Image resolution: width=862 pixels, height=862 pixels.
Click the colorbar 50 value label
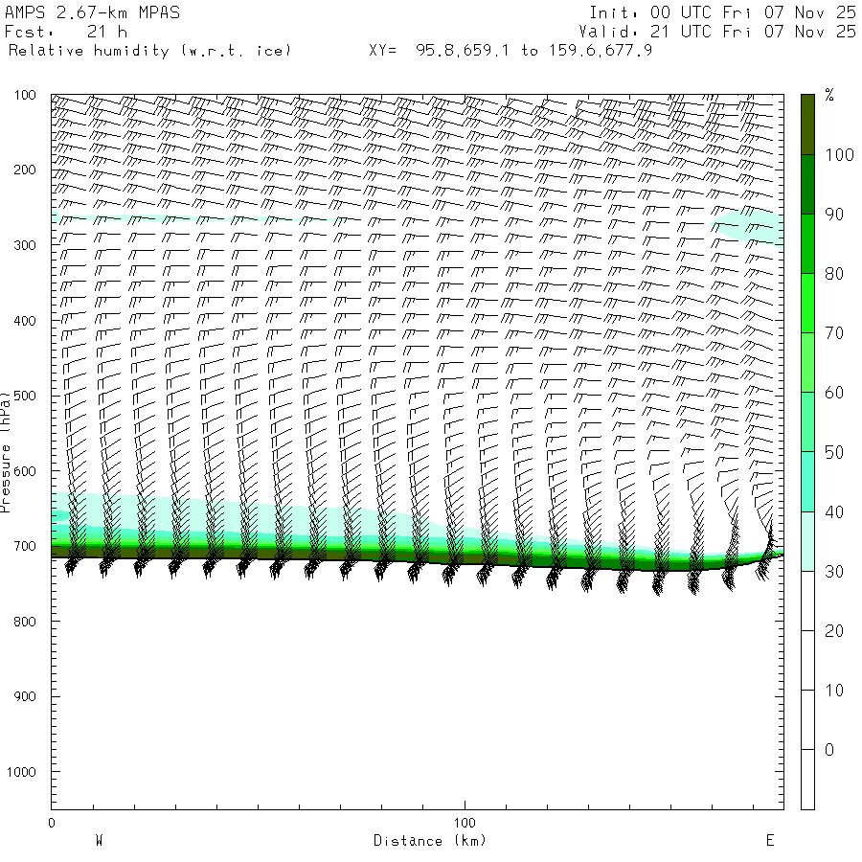click(x=834, y=452)
